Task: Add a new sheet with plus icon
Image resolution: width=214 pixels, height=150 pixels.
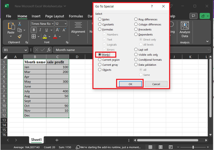Action: tap(57, 140)
